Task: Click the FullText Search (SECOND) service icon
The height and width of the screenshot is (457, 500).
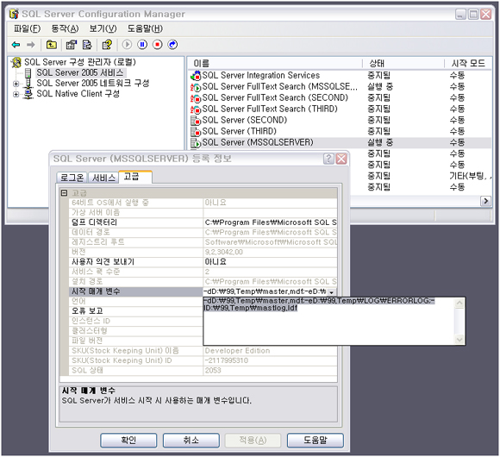Action: (x=196, y=98)
